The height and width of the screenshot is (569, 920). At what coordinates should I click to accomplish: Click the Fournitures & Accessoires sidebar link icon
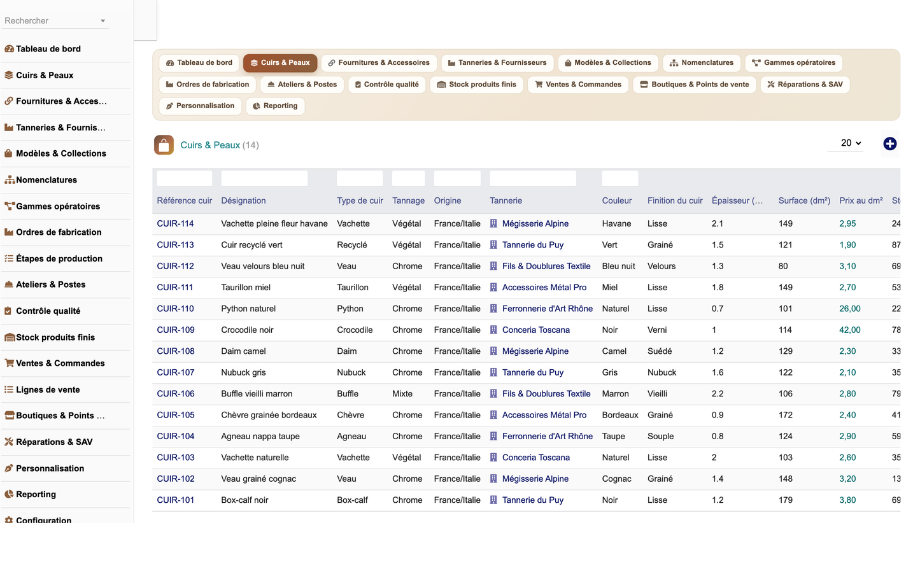(9, 101)
